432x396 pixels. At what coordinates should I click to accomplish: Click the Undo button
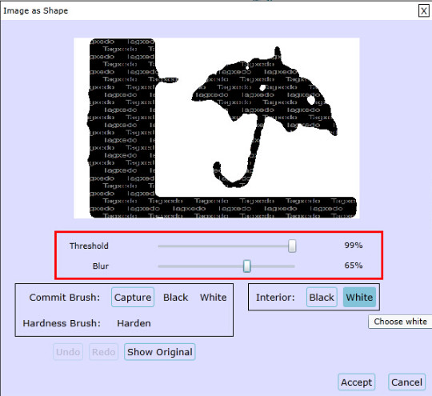click(x=68, y=352)
